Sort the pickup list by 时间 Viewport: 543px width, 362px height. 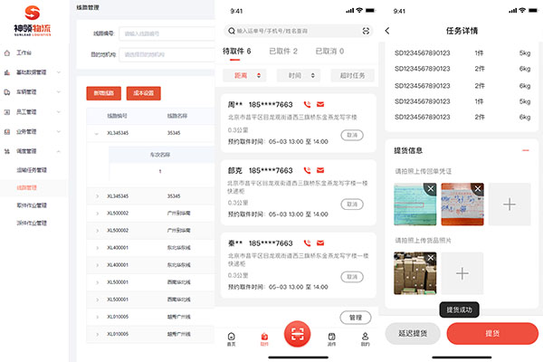pos(298,75)
